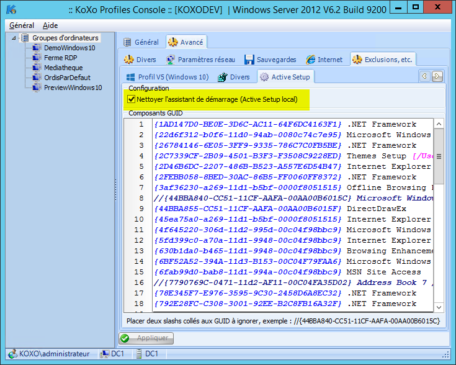Image resolution: width=456 pixels, height=365 pixels.
Task: Open the Profil V5 (Windows 10) tab
Action: (168, 77)
